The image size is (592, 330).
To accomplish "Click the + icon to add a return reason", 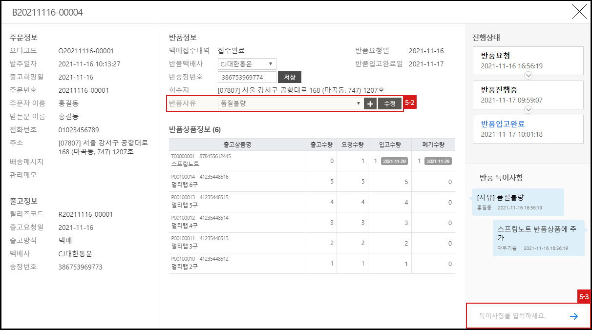I will [x=370, y=103].
